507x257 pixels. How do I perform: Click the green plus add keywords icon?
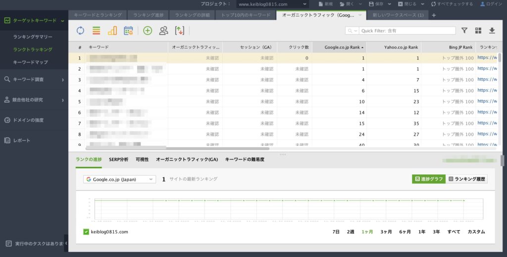[148, 31]
